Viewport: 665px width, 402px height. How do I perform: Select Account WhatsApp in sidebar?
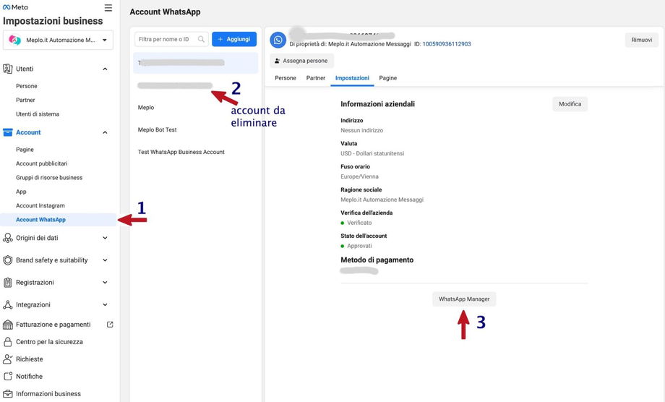(x=58, y=220)
